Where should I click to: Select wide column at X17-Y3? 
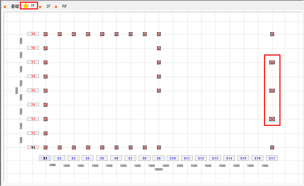[272, 119]
